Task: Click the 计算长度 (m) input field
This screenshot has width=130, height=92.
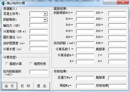Action: coord(39,49)
